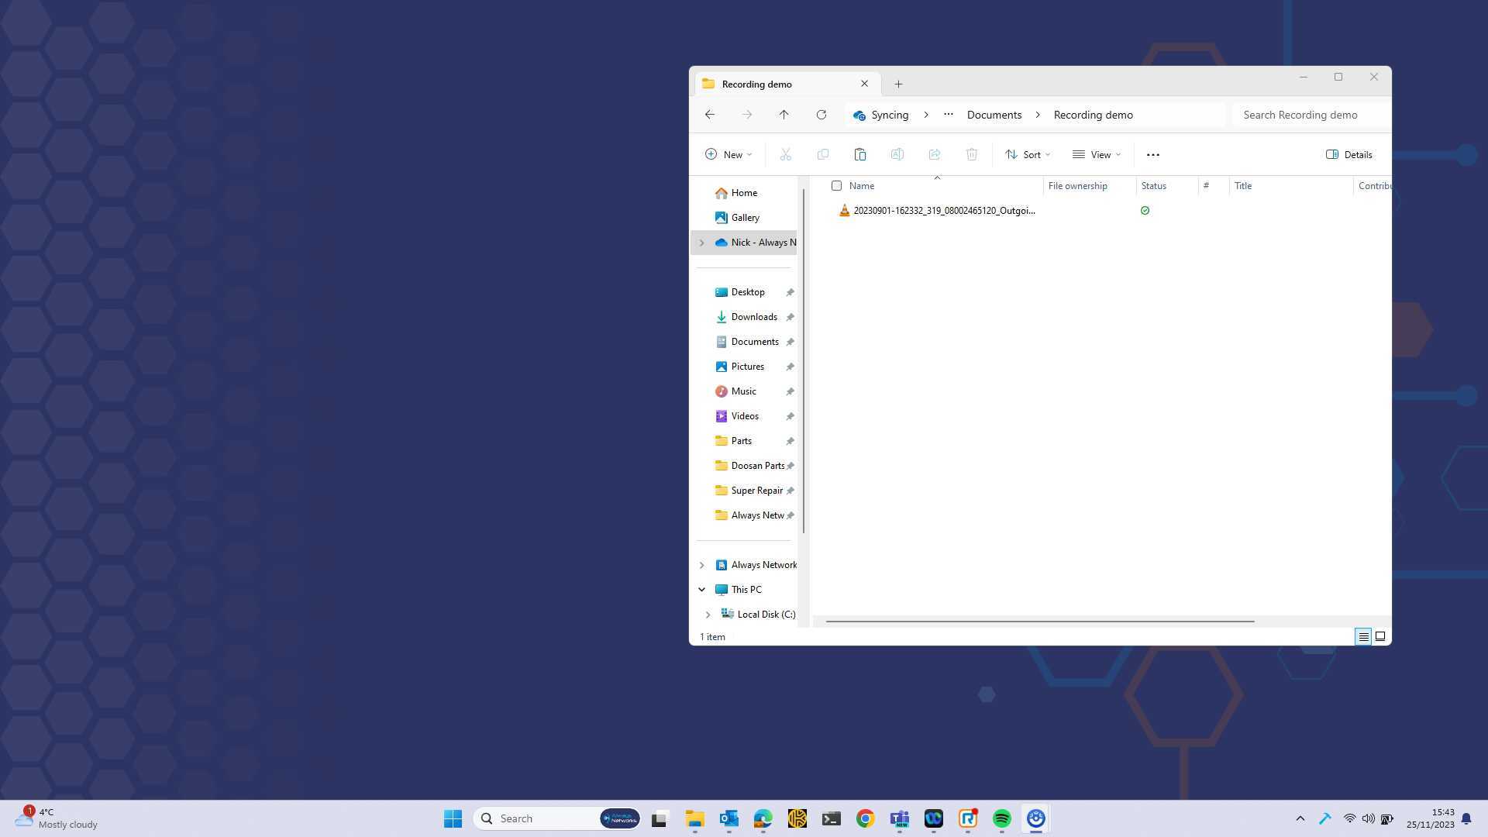Open the Sort dropdown
Viewport: 1488px width, 837px height.
click(1027, 154)
